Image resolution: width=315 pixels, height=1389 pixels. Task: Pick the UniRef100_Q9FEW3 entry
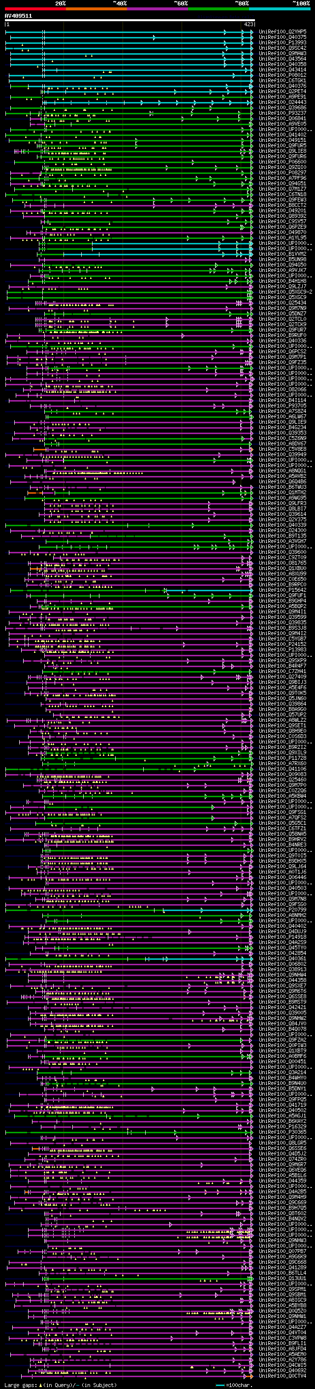pos(283,200)
